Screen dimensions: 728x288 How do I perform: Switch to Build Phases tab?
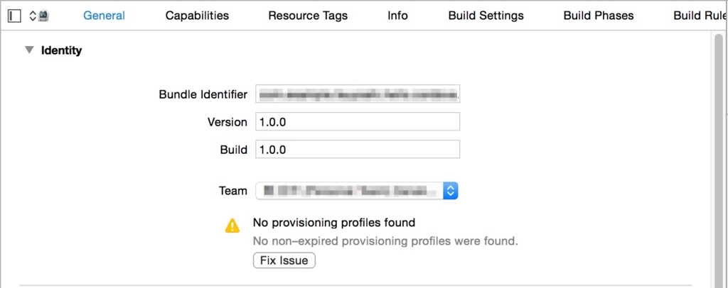(x=599, y=16)
